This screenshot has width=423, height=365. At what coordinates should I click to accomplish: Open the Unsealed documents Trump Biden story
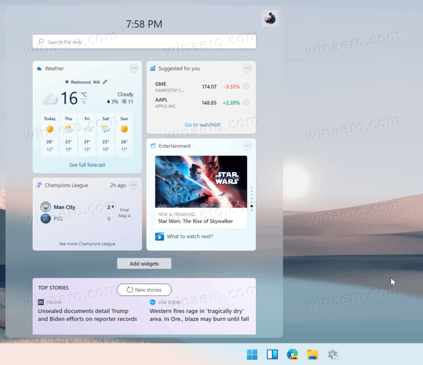(87, 315)
